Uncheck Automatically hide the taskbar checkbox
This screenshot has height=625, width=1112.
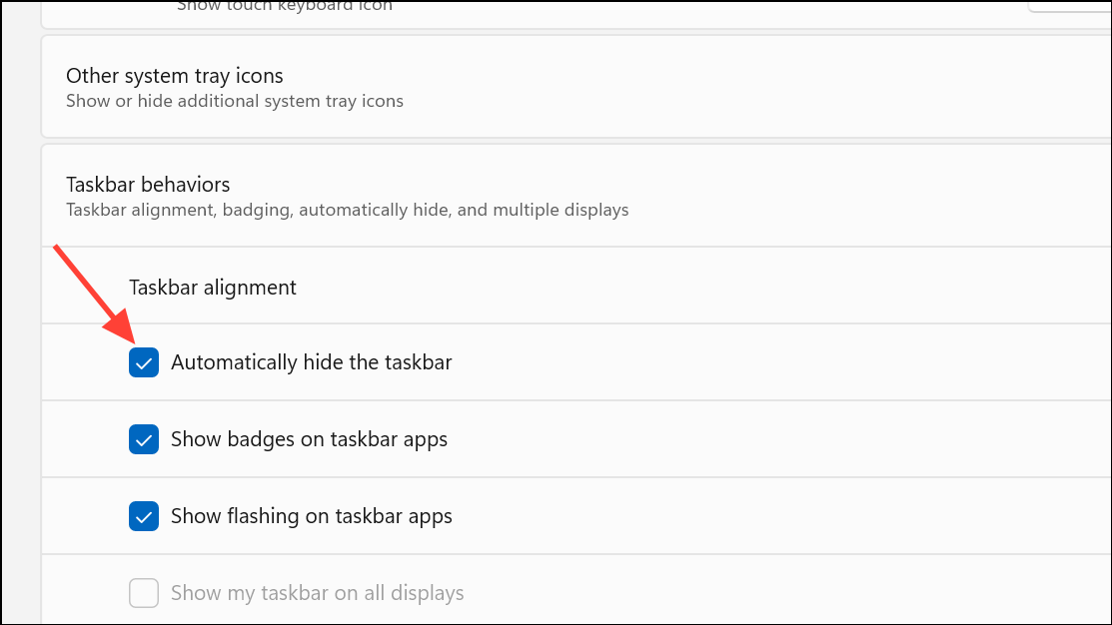tap(143, 362)
